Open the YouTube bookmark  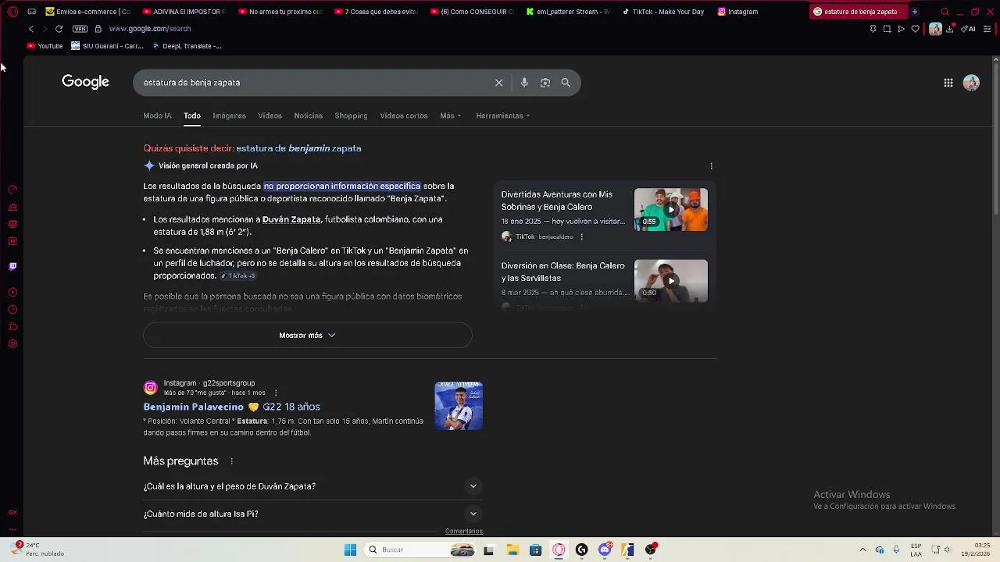point(45,46)
